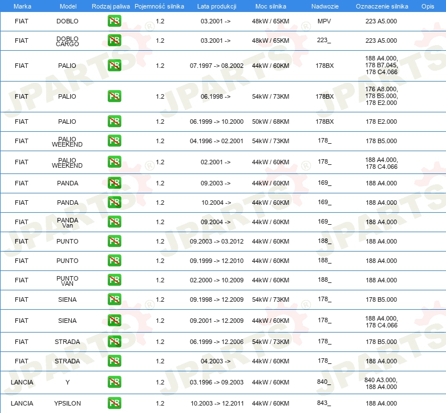The image size is (446, 413).
Task: Click the DOBLO CARGO model cell
Action: coord(67,41)
